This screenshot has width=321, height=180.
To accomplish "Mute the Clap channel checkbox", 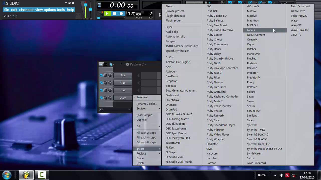I will click(101, 83).
